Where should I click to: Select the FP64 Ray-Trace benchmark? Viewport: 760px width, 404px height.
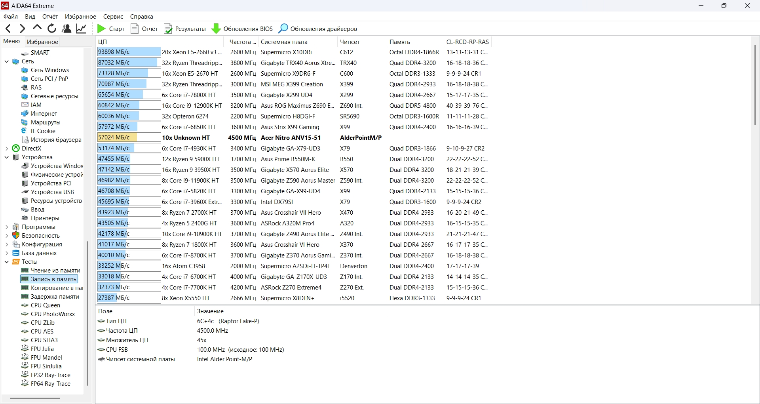pyautogui.click(x=46, y=384)
